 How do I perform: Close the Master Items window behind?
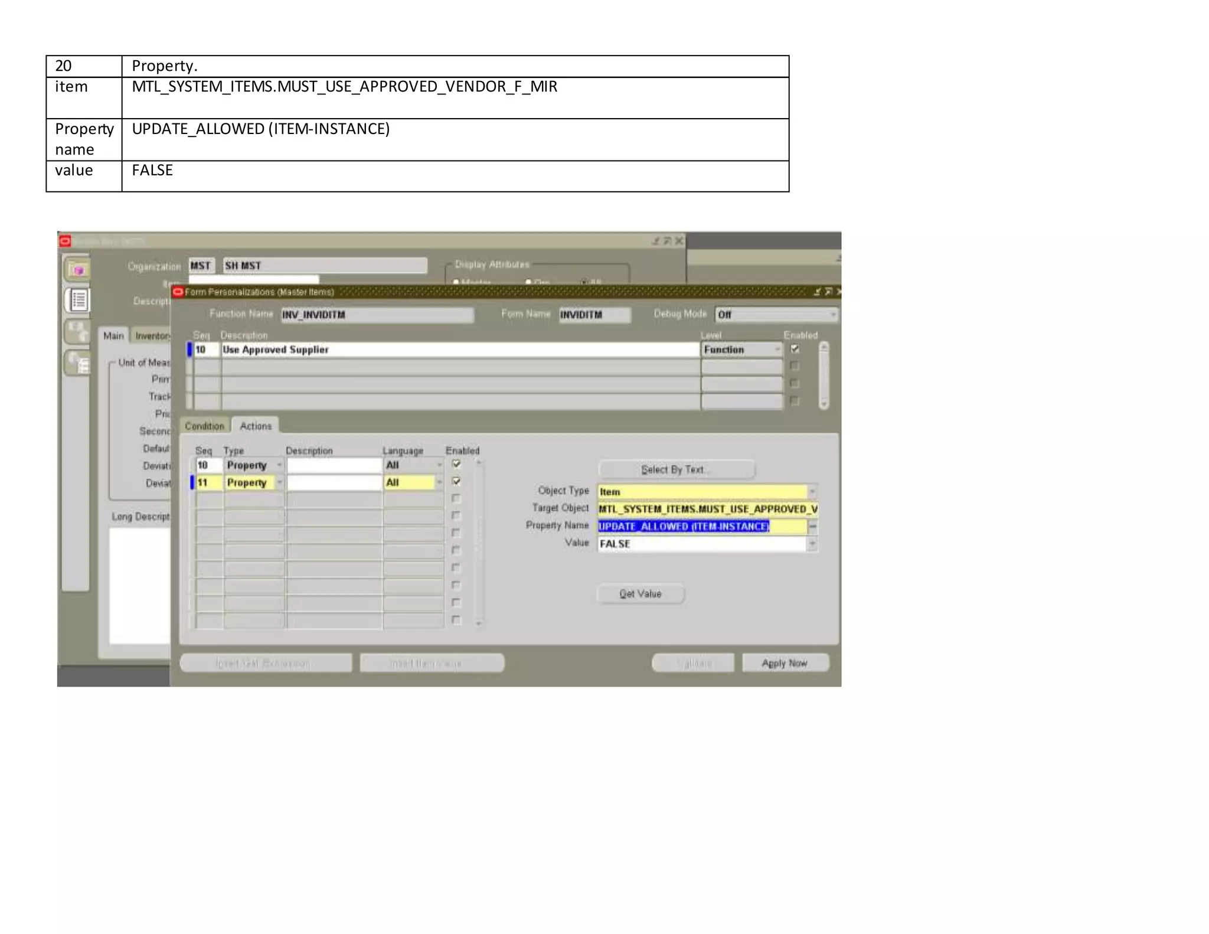679,241
